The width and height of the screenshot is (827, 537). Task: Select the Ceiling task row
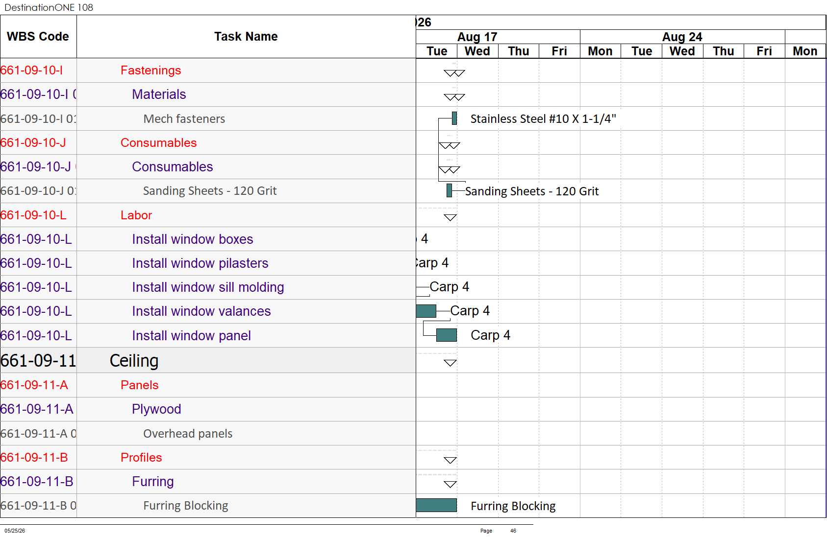(208, 361)
